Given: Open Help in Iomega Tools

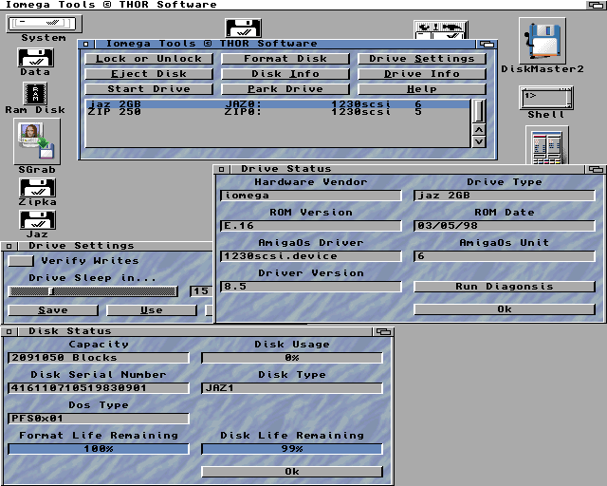Looking at the screenshot, I should coord(422,88).
